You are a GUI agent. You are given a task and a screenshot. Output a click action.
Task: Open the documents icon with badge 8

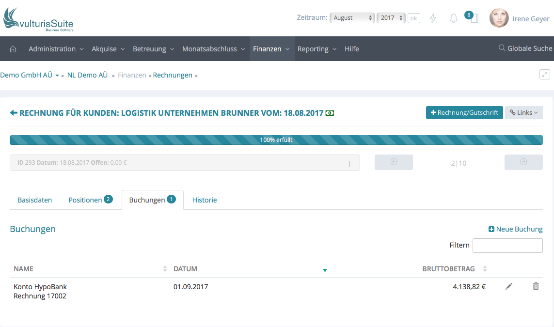[474, 18]
